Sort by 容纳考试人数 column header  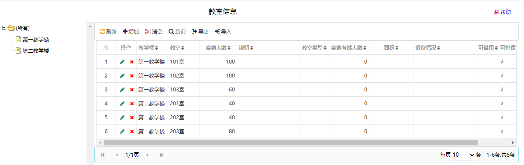coord(348,48)
